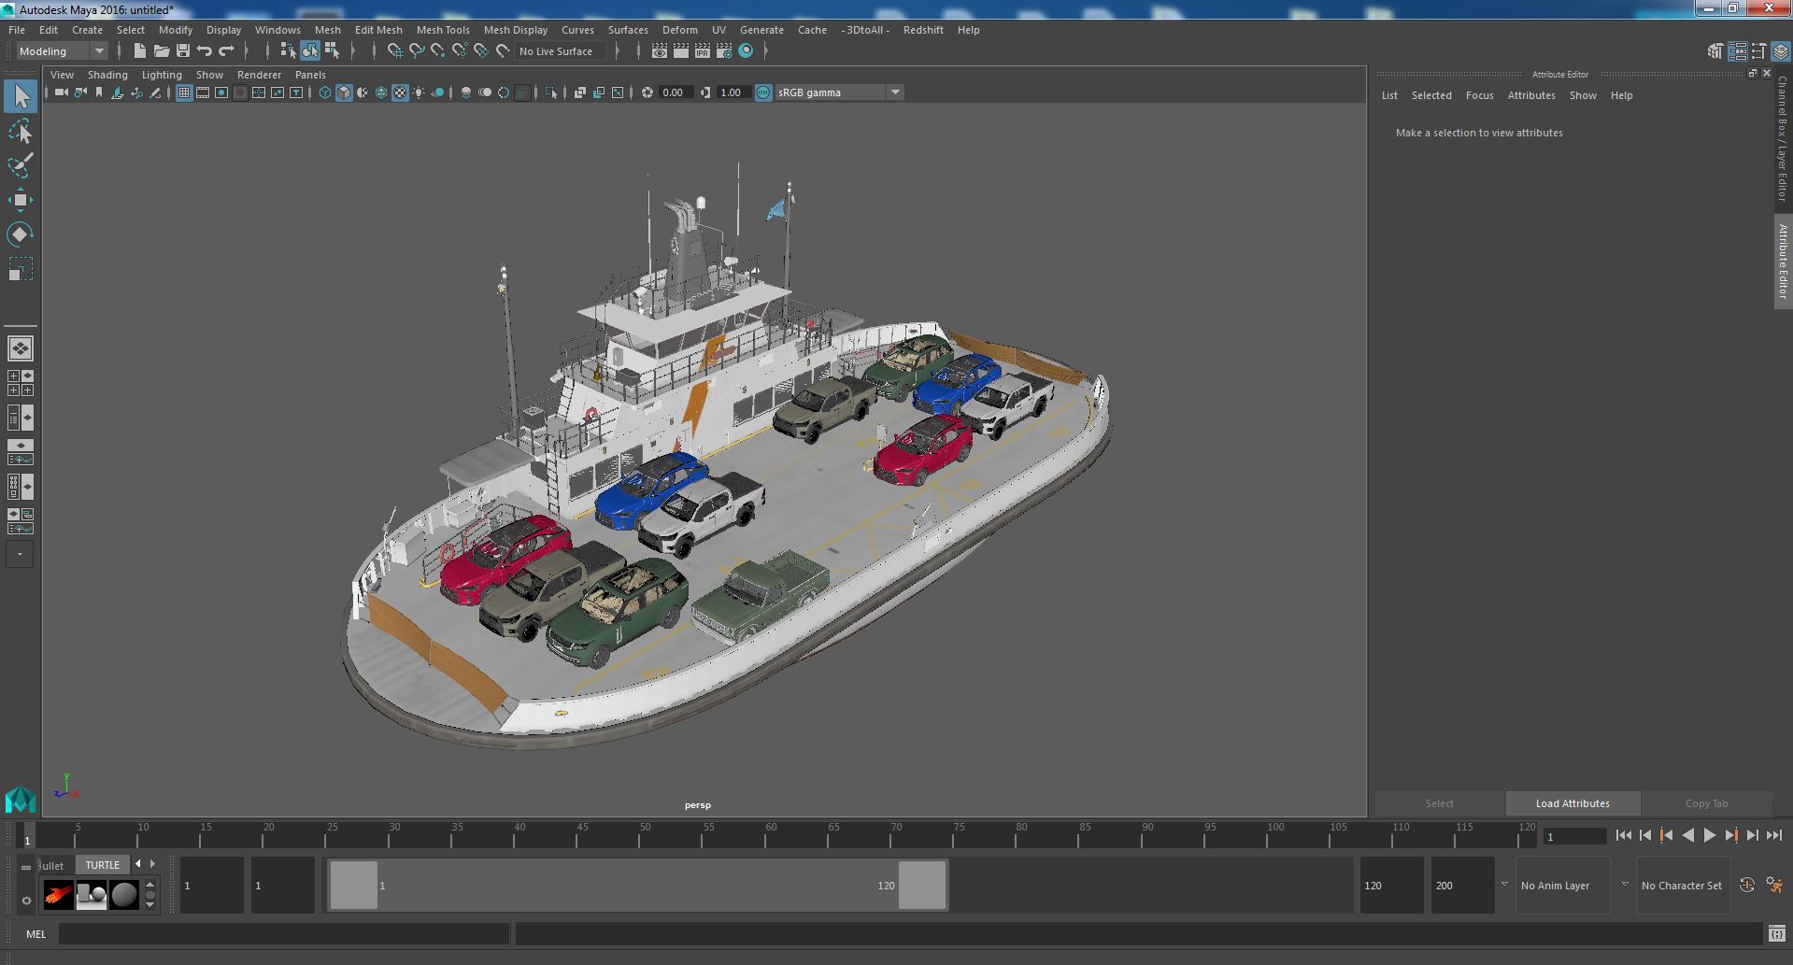Enable Snap to grids
Image resolution: width=1793 pixels, height=965 pixels.
pos(395,51)
